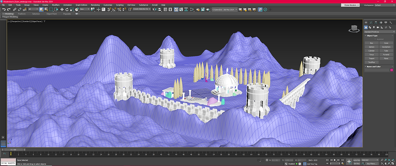
Task: Click the Undo arrow in the main toolbar
Action: pos(4,9)
